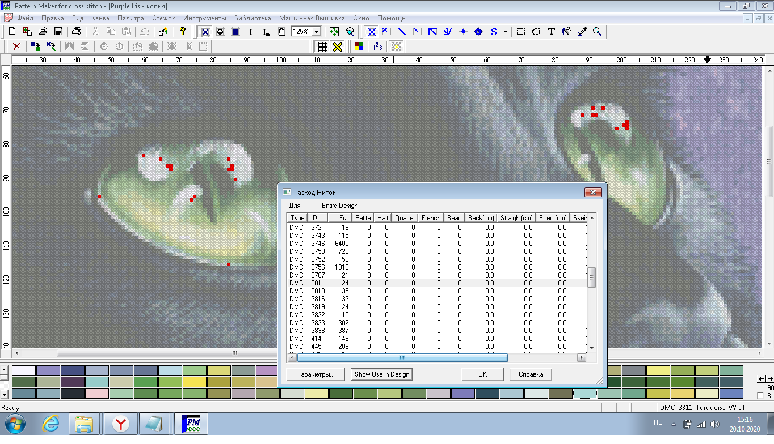Select the full cross stitch tool

click(372, 32)
